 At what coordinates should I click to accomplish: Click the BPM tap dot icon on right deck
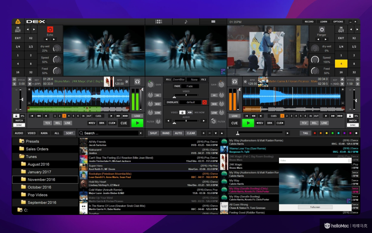pyautogui.click(x=245, y=82)
